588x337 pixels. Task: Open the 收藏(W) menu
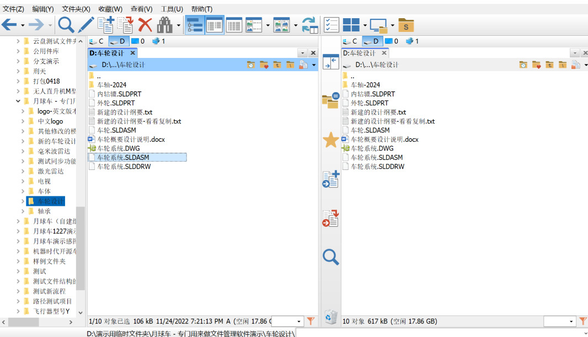tap(110, 9)
